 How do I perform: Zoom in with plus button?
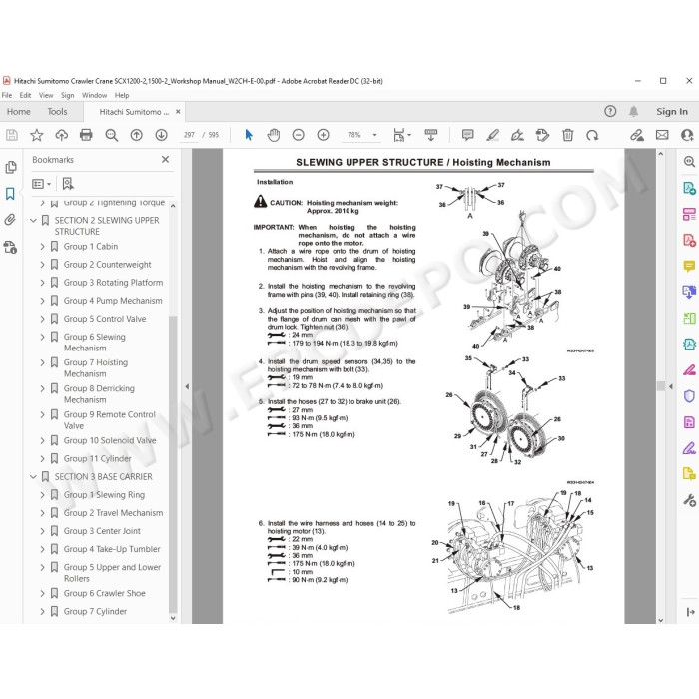[x=324, y=135]
